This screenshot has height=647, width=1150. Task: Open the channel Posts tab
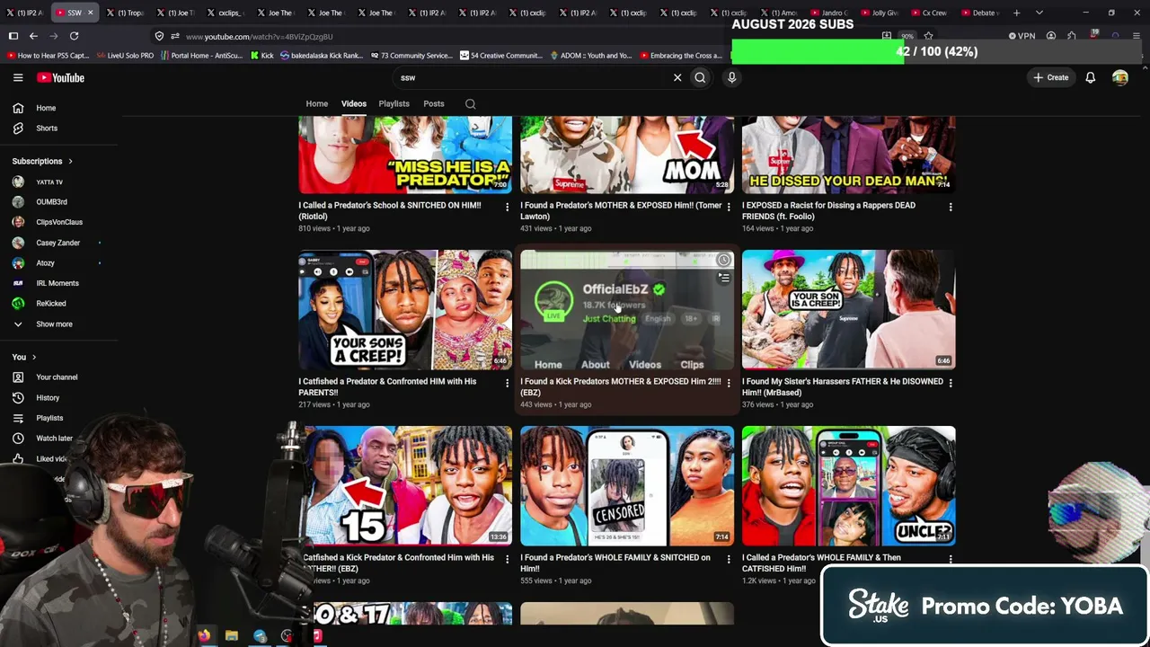[434, 104]
